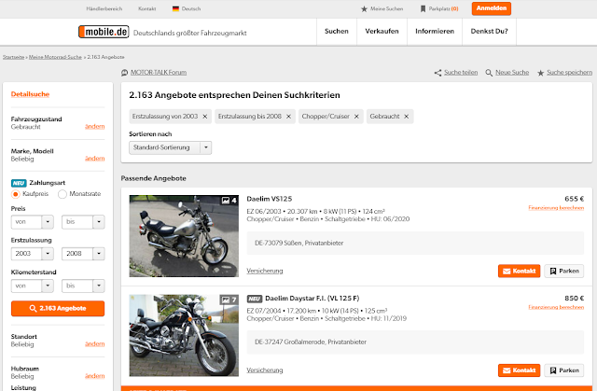The height and width of the screenshot is (391, 597).
Task: Click Versicherung link for Daelim Daystar
Action: point(265,370)
